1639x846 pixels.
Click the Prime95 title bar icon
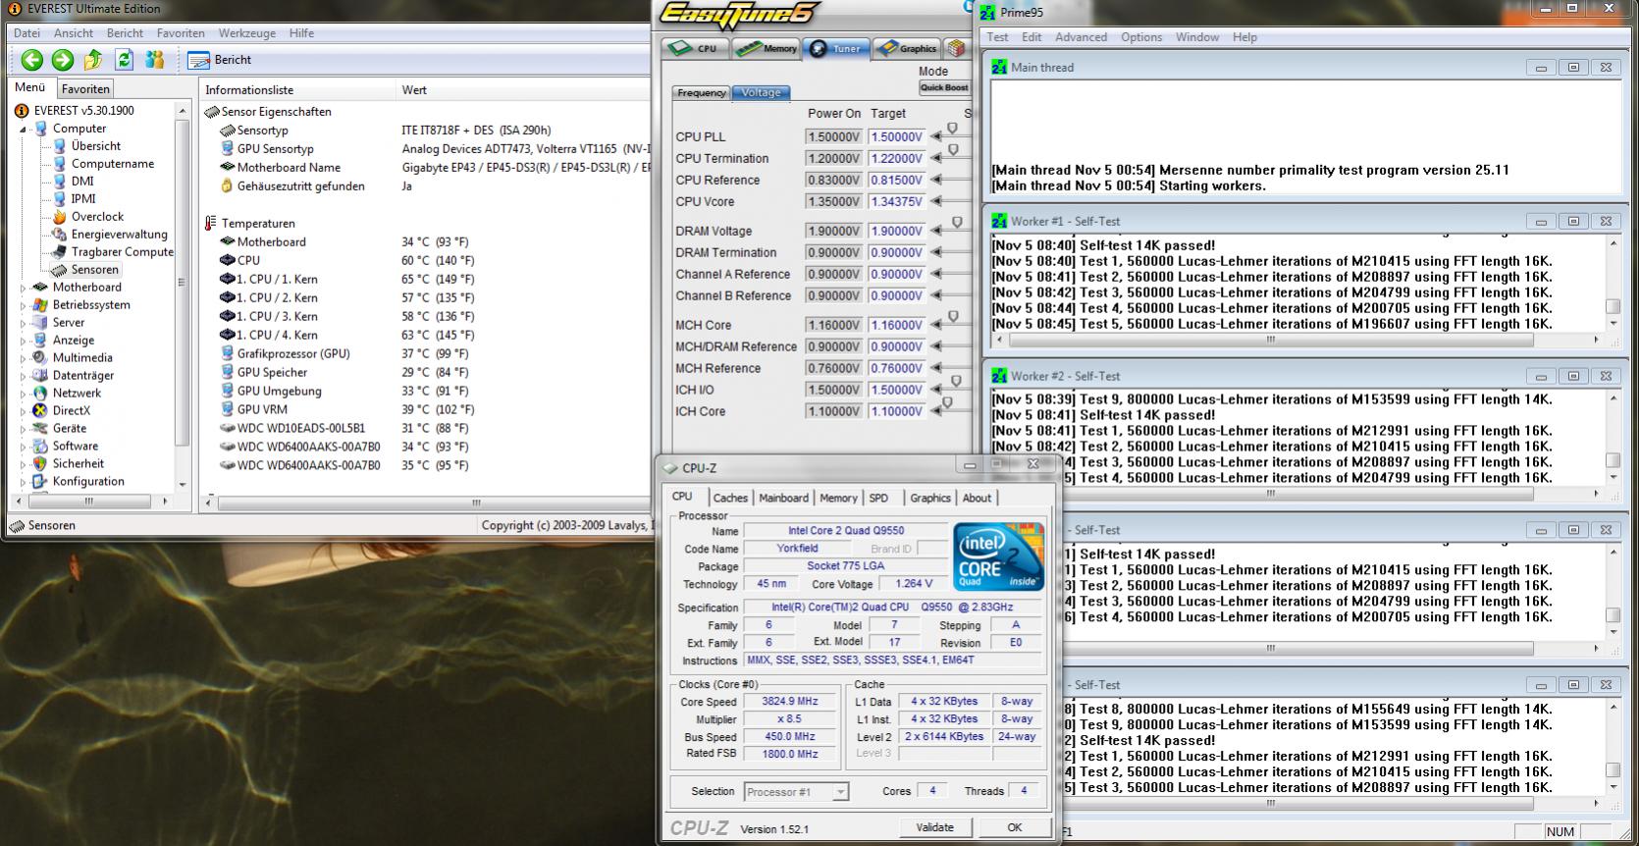987,13
